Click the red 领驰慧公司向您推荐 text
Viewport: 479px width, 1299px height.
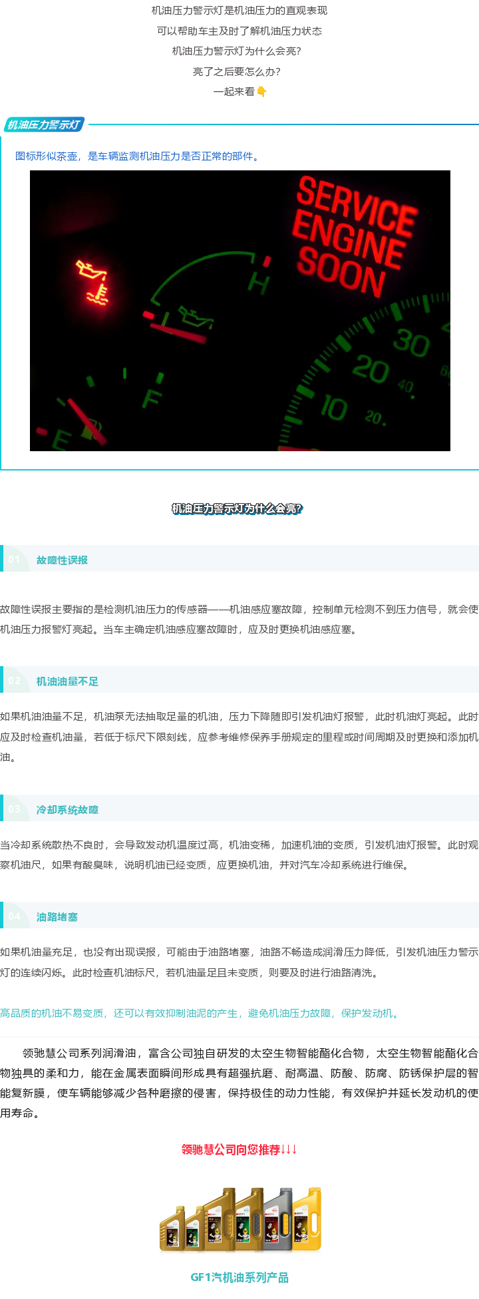pyautogui.click(x=239, y=1149)
